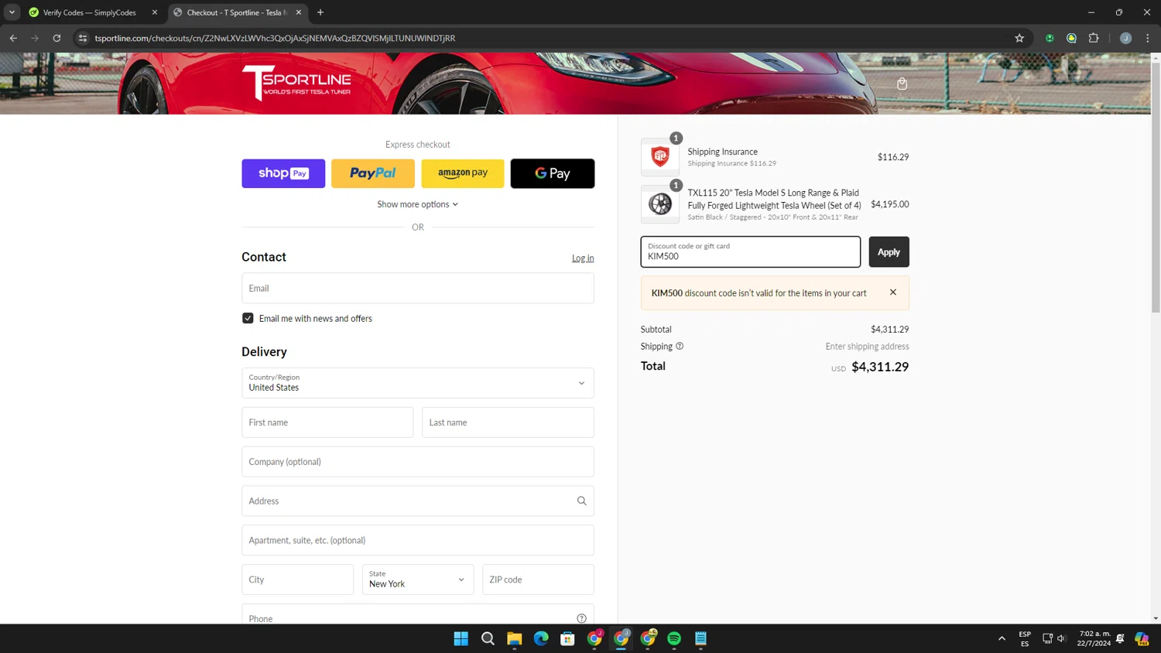Open the notification bell in system tray

click(1120, 638)
